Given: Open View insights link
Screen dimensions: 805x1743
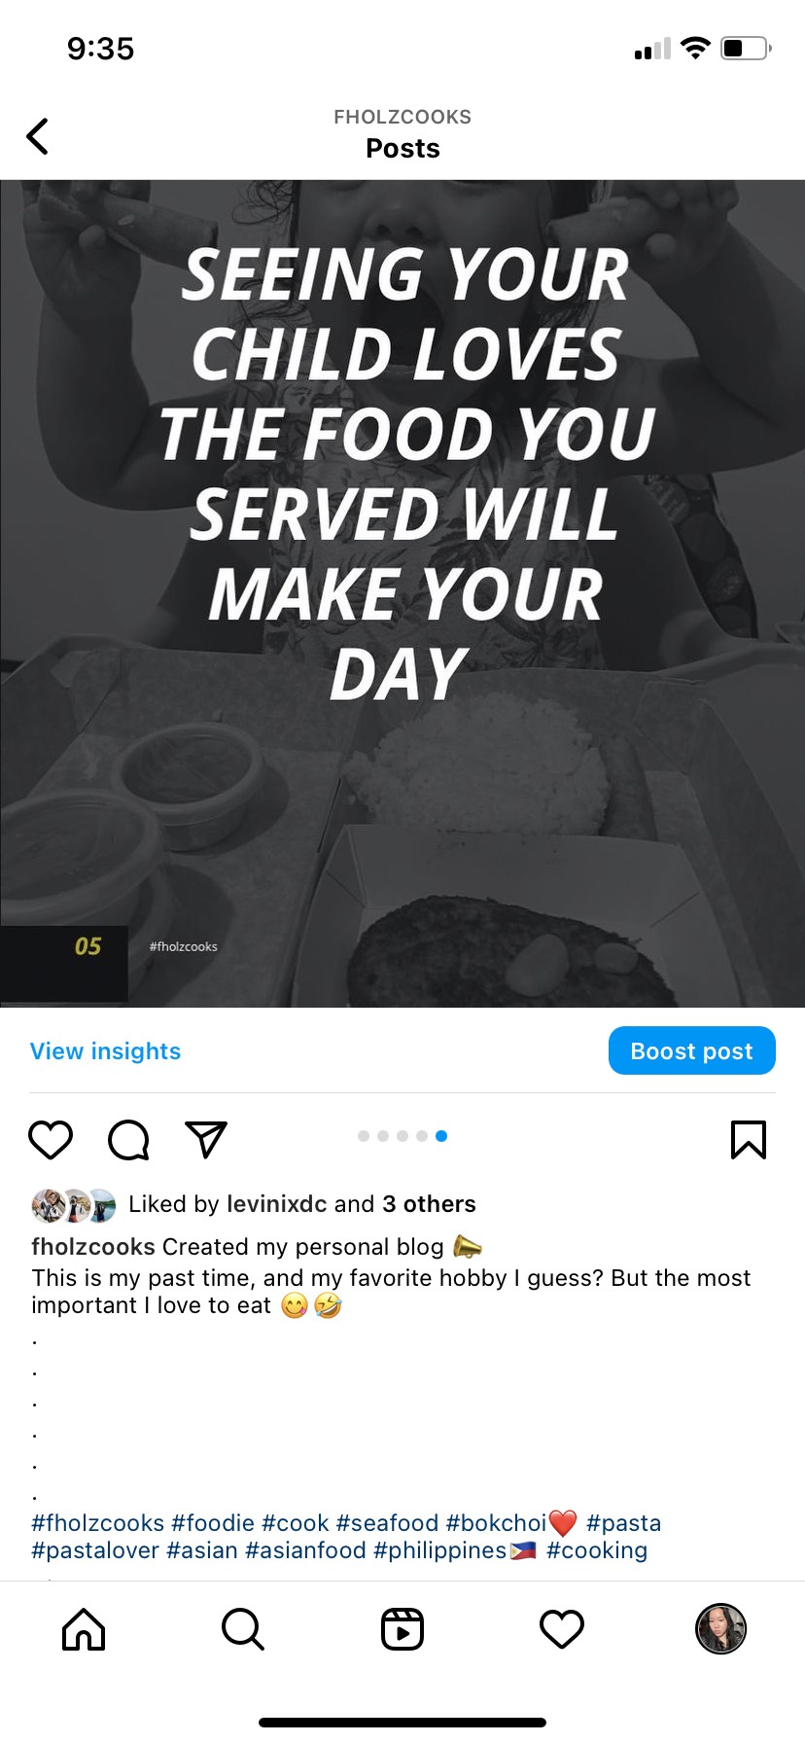Looking at the screenshot, I should pos(105,1051).
